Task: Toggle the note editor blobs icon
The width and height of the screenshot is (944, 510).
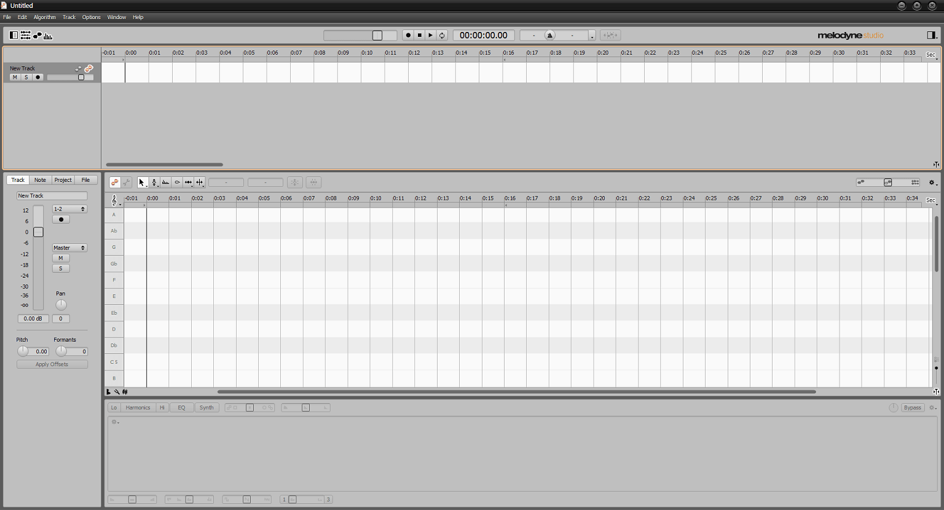Action: [x=37, y=36]
